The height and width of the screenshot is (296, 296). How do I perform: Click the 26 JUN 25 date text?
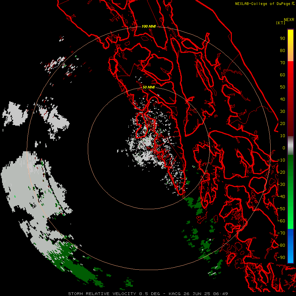point(197,294)
